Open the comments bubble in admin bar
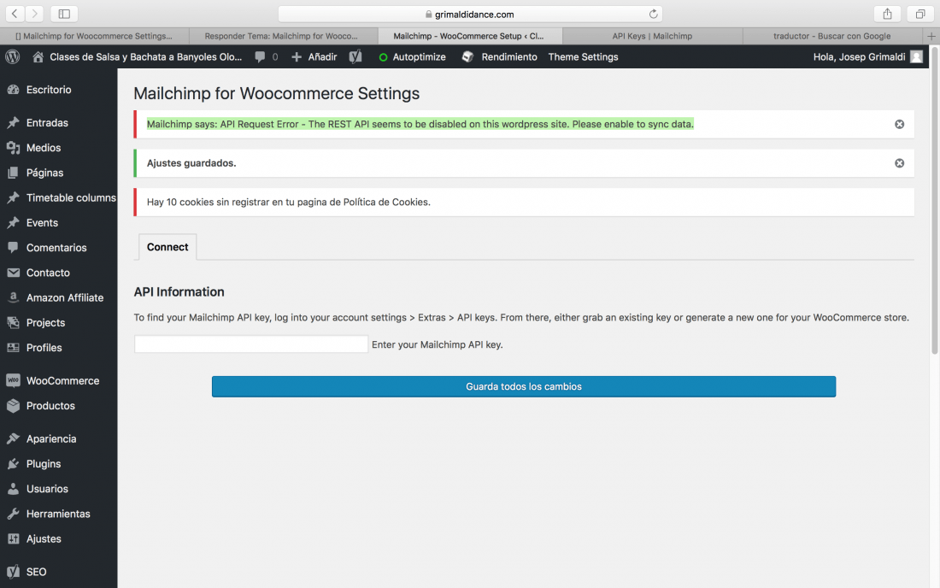Image resolution: width=940 pixels, height=588 pixels. [x=260, y=57]
